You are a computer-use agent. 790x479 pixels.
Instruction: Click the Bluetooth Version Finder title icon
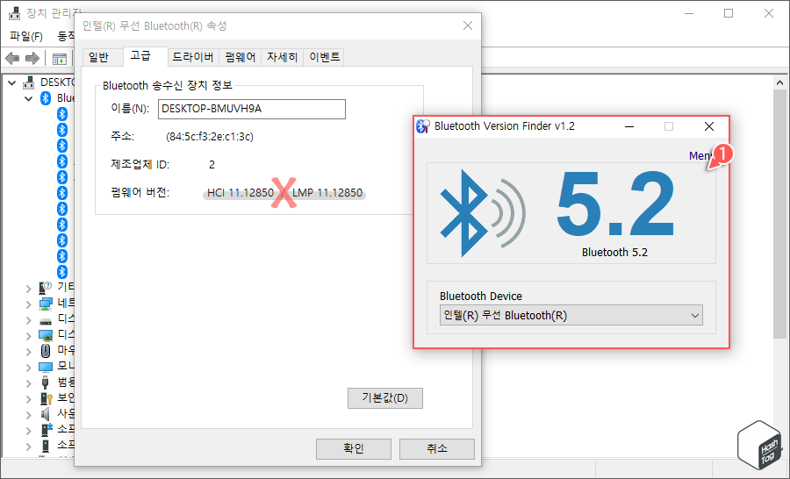pos(423,126)
